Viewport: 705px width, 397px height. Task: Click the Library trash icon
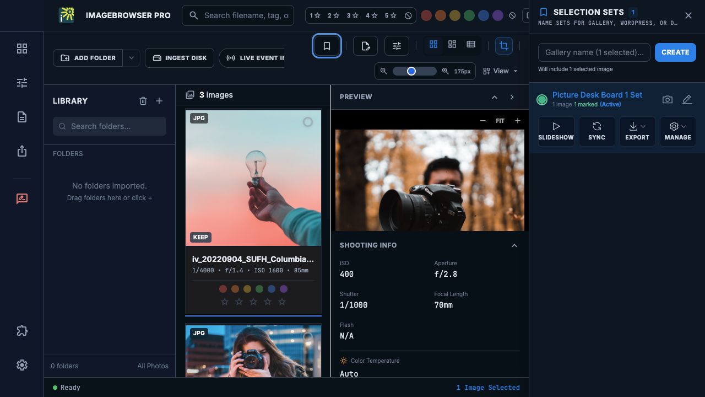click(x=143, y=101)
